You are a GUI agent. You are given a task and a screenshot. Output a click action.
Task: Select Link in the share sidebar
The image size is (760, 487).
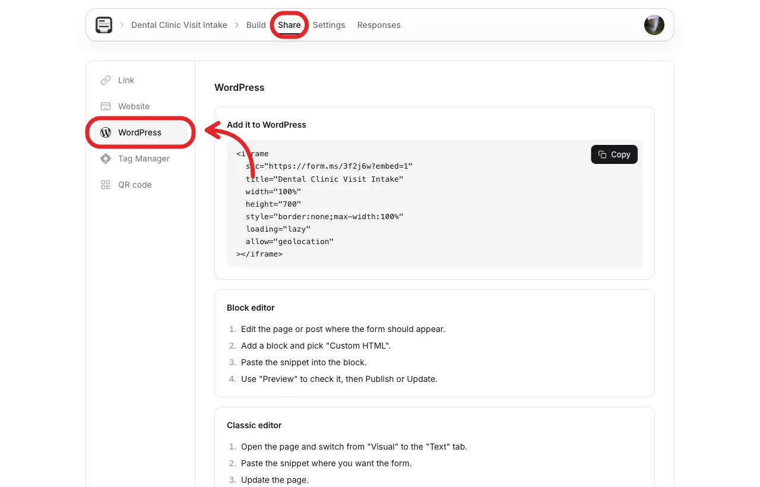tap(140, 80)
